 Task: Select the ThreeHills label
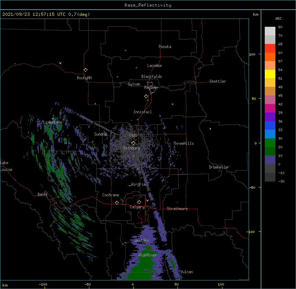[183, 143]
